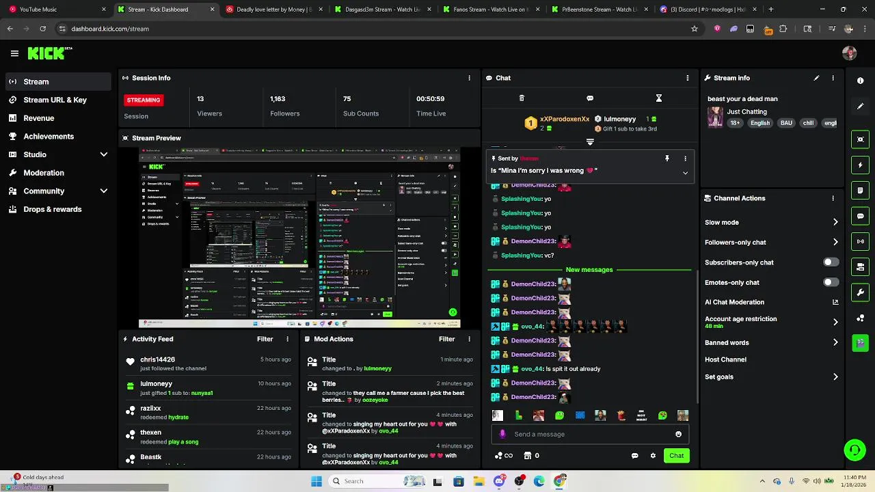Viewport: 875px width, 492px height.
Task: Open the Chat panel three-dot menu
Action: [x=688, y=78]
